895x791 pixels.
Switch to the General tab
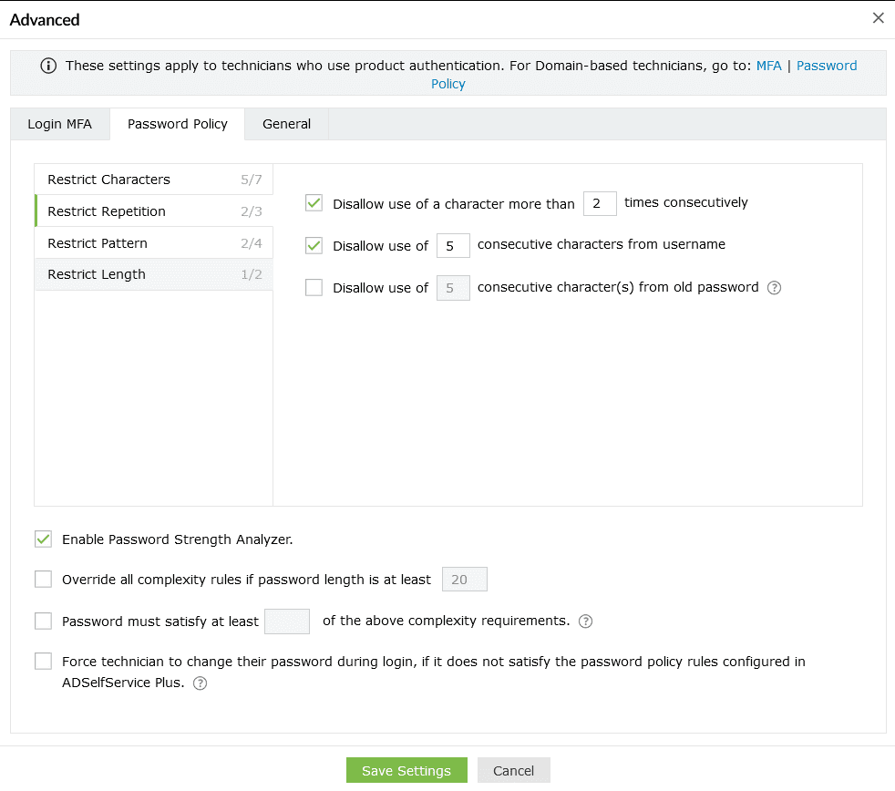click(286, 124)
